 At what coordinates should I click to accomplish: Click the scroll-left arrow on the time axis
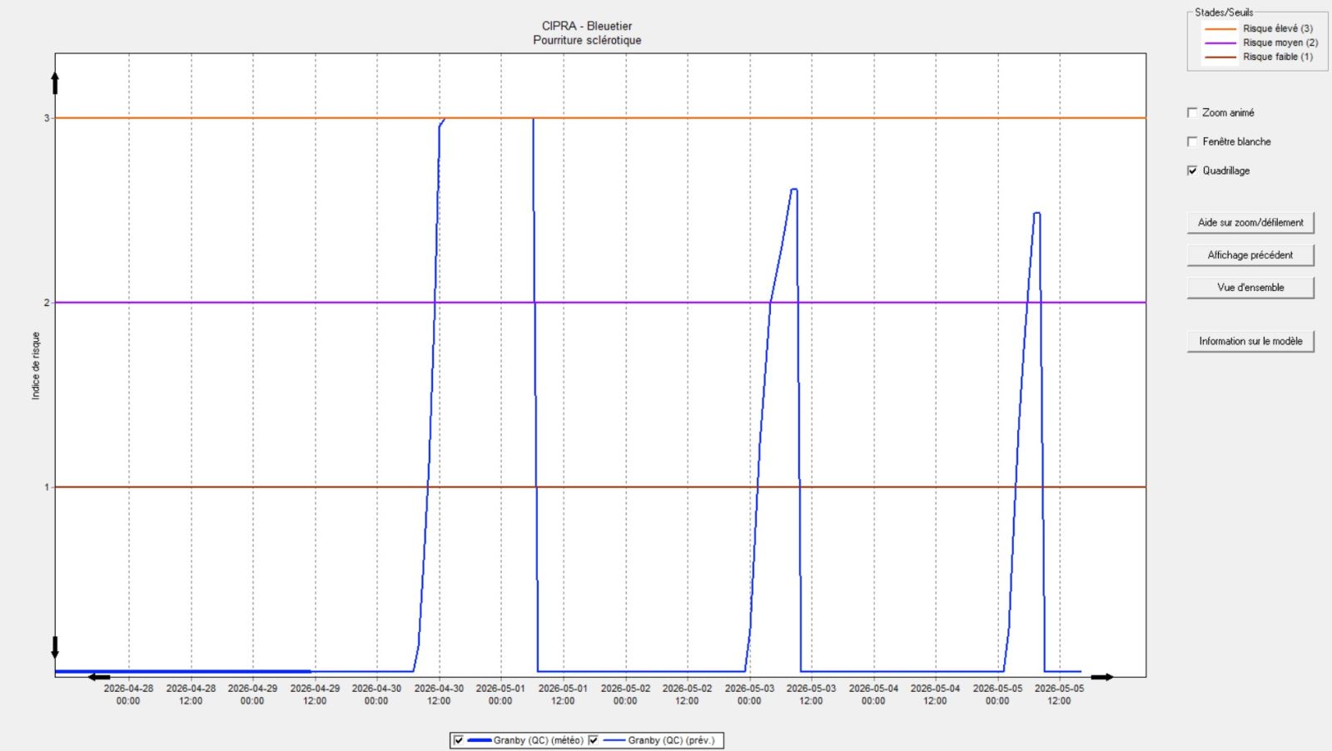click(99, 677)
